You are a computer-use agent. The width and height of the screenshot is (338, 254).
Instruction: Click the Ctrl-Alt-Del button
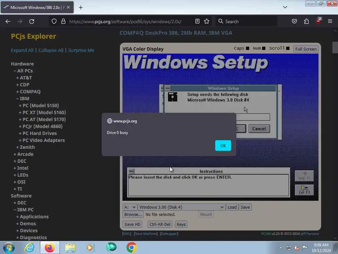[x=160, y=225]
